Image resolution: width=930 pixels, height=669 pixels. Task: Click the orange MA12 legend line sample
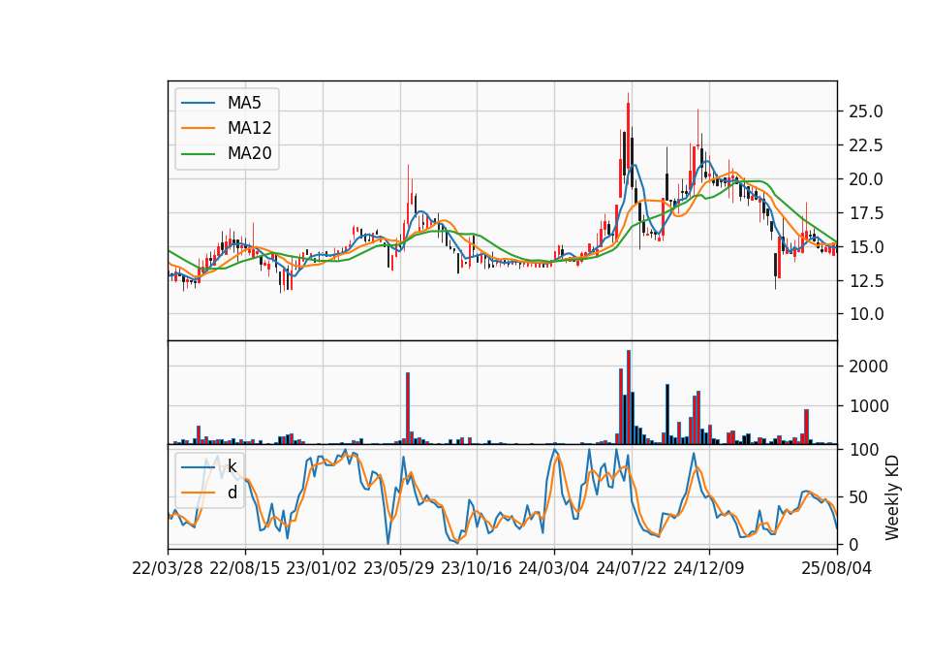click(198, 128)
